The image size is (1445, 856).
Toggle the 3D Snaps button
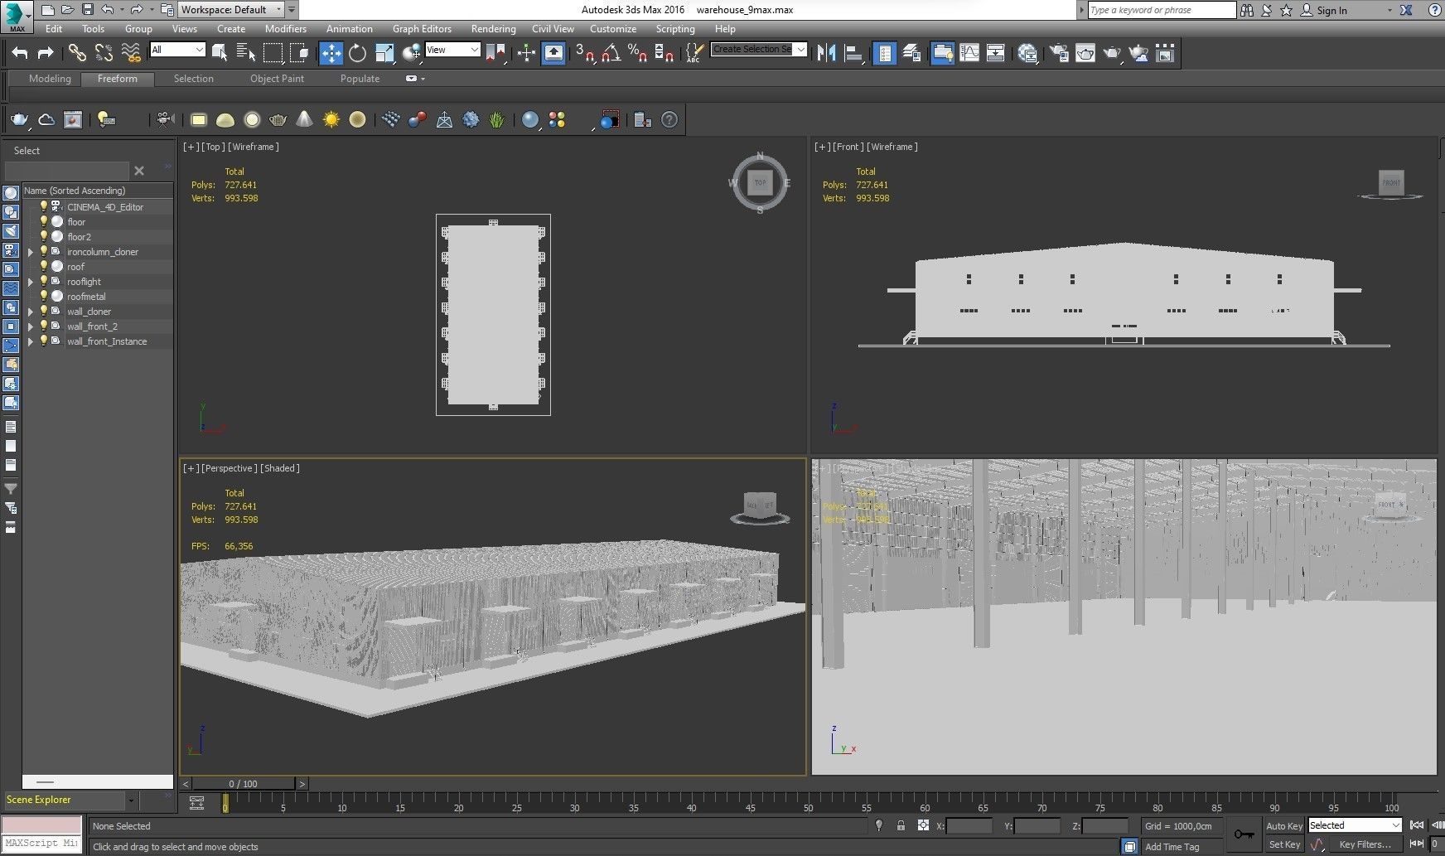click(x=585, y=53)
